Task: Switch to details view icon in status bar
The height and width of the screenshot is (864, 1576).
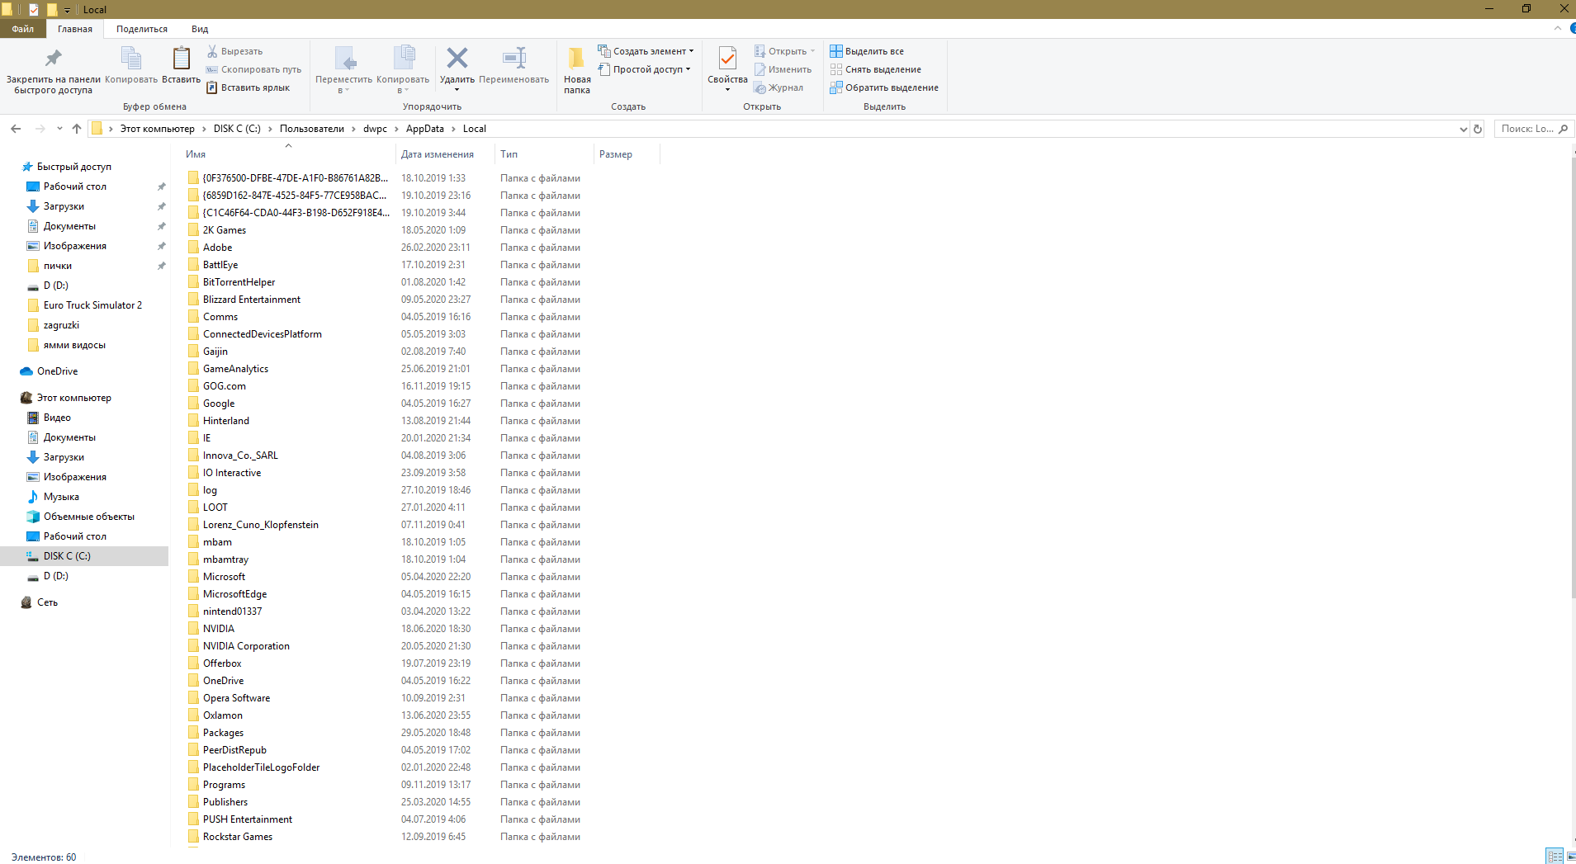Action: pyautogui.click(x=1555, y=856)
